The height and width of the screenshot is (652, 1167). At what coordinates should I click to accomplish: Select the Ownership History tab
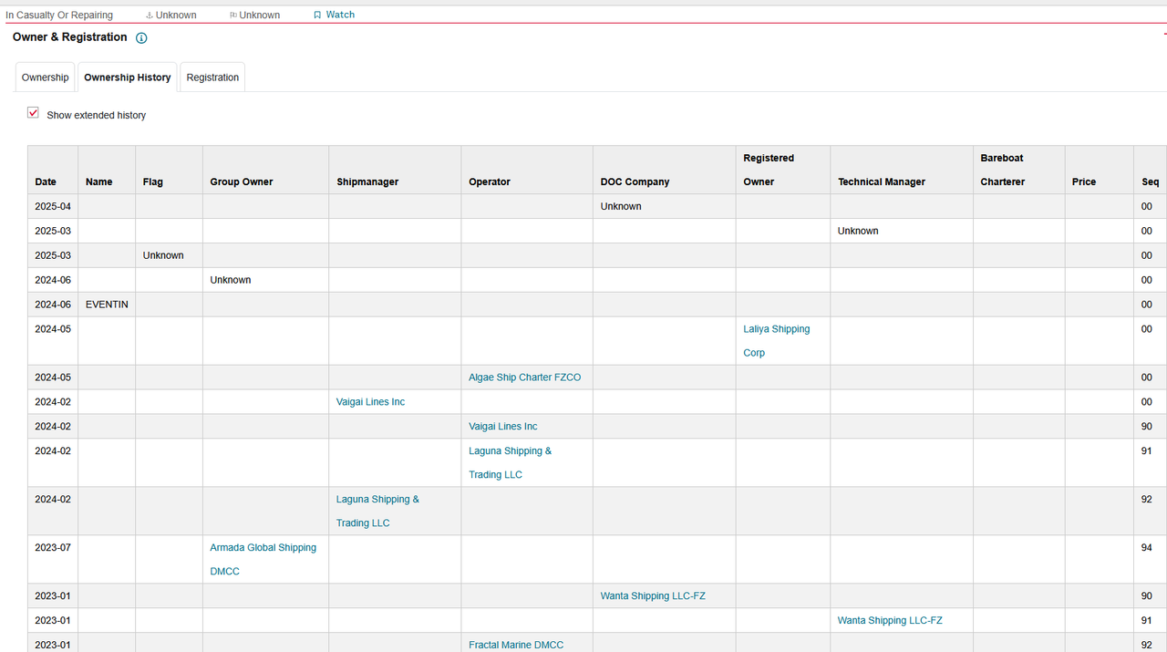pyautogui.click(x=128, y=78)
